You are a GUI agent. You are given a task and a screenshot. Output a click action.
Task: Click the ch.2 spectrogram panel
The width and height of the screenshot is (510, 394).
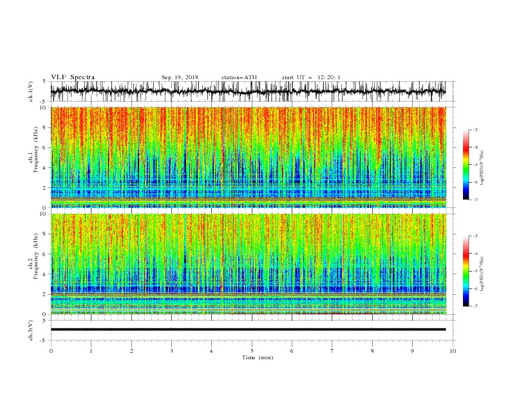(x=249, y=264)
